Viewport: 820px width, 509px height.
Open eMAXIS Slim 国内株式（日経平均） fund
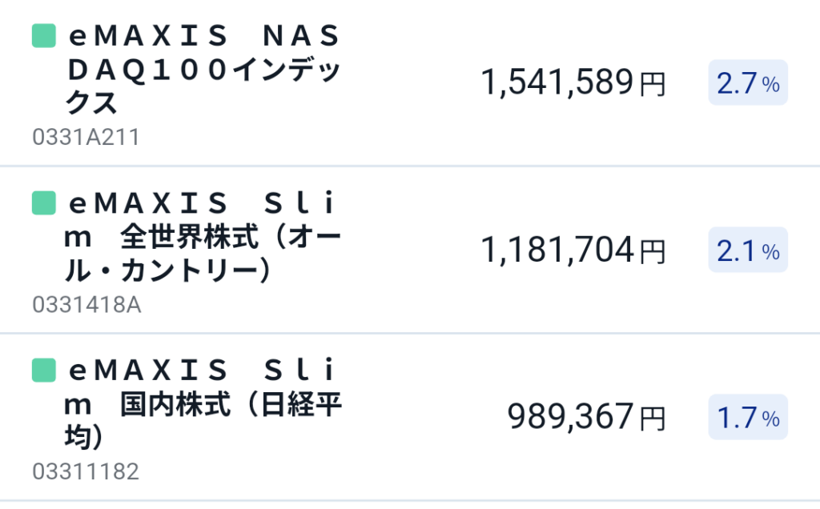point(205,404)
